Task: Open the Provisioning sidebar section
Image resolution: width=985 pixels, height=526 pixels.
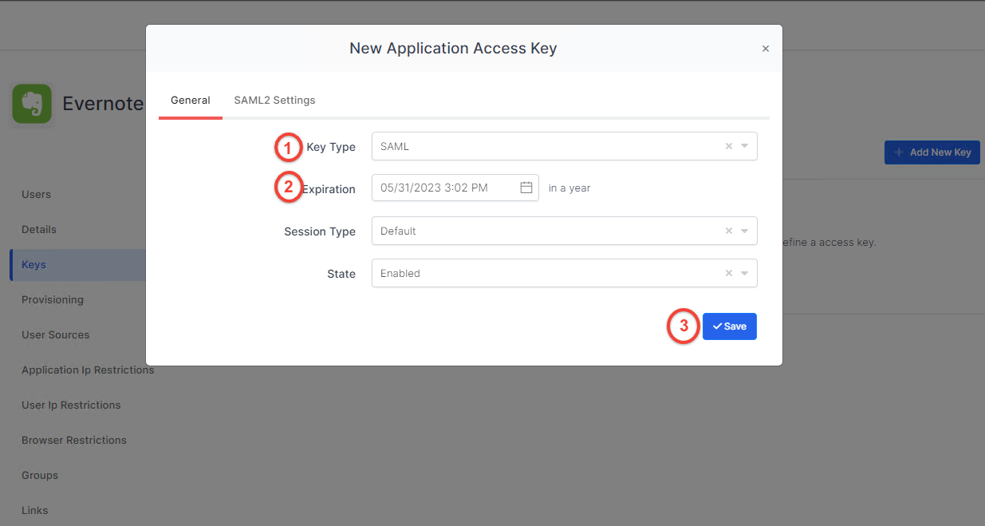Action: (53, 299)
